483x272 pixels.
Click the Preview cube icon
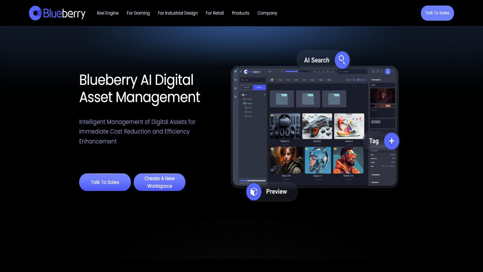coord(254,192)
